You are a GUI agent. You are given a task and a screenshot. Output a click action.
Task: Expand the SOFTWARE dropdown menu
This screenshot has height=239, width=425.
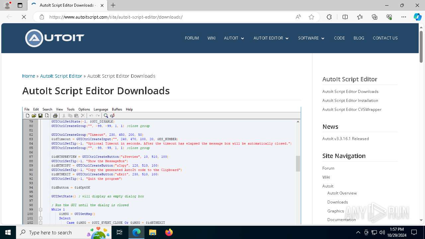coord(311,38)
